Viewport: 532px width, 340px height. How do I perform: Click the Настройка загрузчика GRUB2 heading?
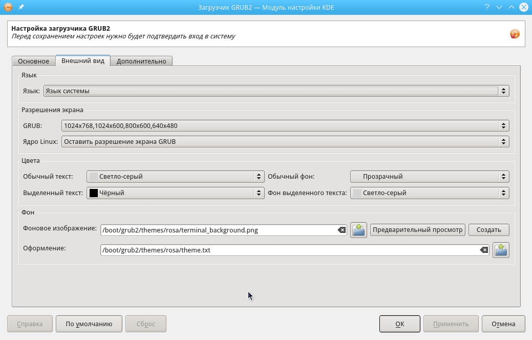pos(61,29)
